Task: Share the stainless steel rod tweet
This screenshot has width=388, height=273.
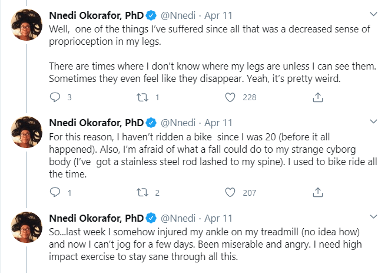Action: 318,192
